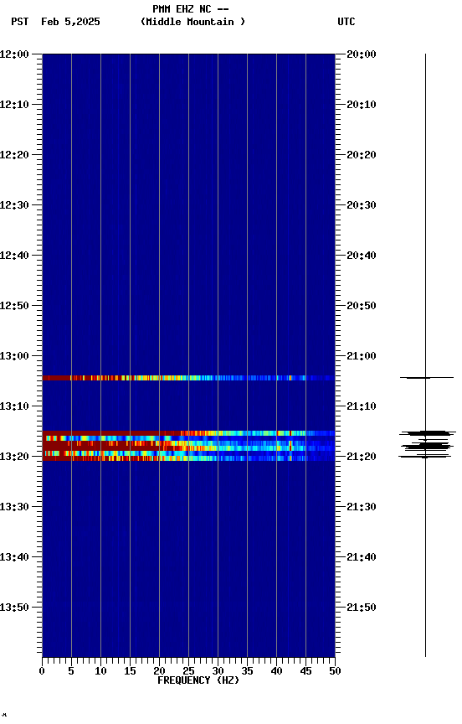Click the '5' Hz frequency axis label

71,671
